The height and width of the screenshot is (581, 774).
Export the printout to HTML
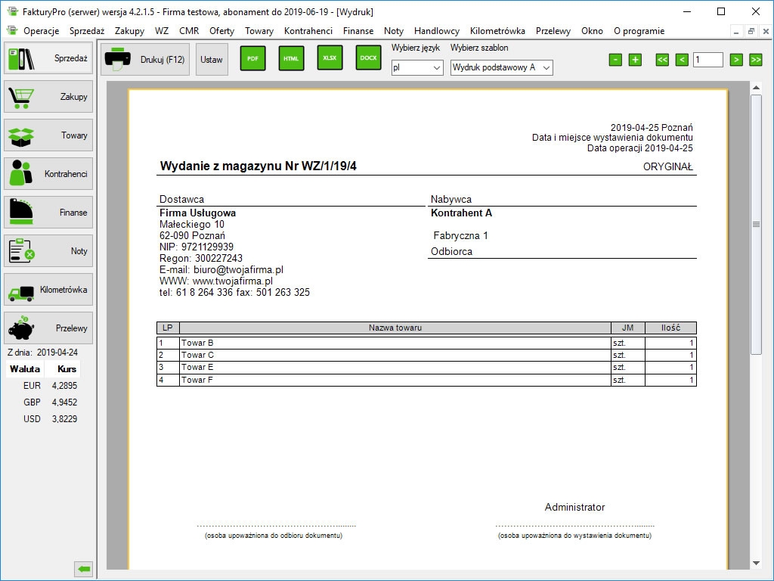pos(291,58)
